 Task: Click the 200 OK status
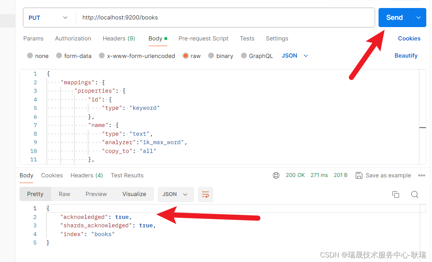295,175
